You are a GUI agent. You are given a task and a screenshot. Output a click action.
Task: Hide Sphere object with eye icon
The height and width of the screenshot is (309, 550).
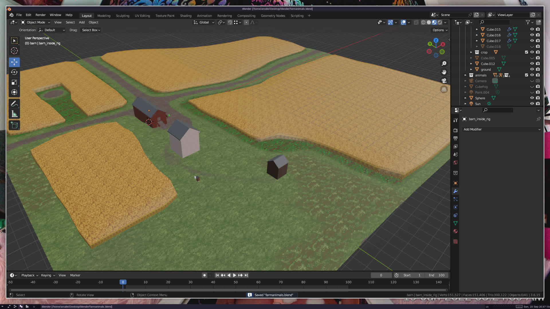532,98
